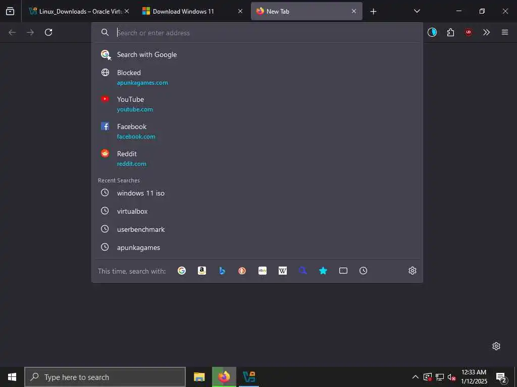The width and height of the screenshot is (517, 387).
Task: Search this time with eBay
Action: point(263,271)
